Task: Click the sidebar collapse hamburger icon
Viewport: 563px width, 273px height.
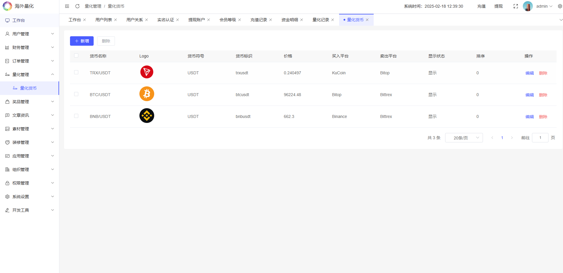Action: point(67,6)
